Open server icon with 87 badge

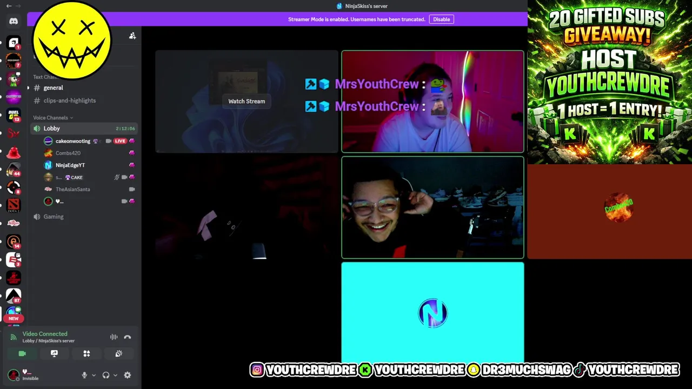coord(14,296)
